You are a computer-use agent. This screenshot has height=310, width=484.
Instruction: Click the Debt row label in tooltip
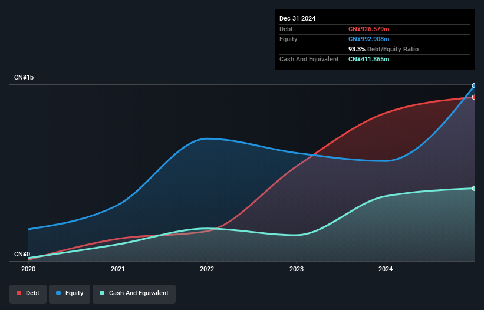pos(286,29)
